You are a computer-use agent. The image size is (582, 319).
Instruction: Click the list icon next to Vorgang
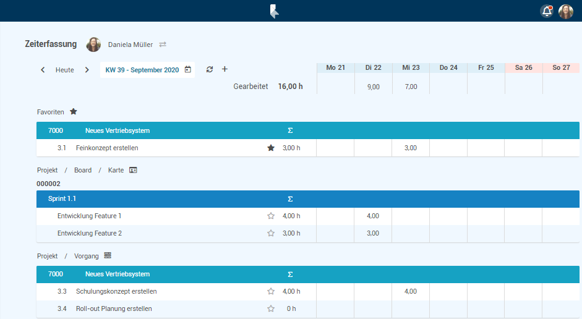(108, 255)
